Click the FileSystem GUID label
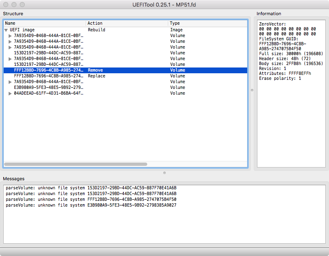Screen dimensions: 329x256 coord(278,39)
